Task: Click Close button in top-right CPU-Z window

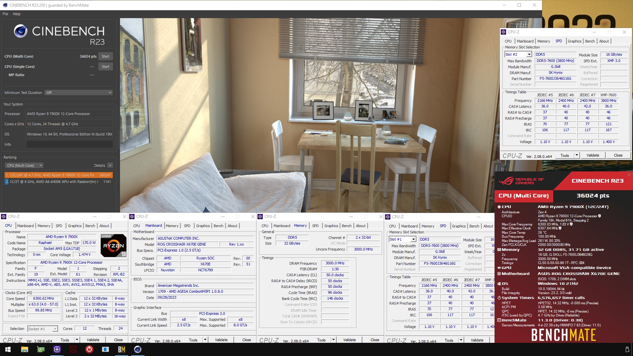Action: point(618,155)
